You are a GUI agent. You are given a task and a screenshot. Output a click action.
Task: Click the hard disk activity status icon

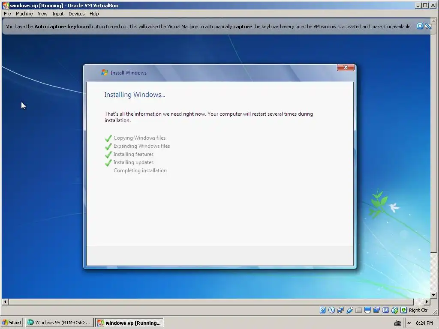(322, 310)
